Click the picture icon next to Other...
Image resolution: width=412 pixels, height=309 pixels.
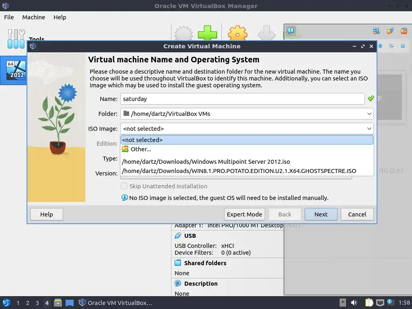(x=126, y=149)
